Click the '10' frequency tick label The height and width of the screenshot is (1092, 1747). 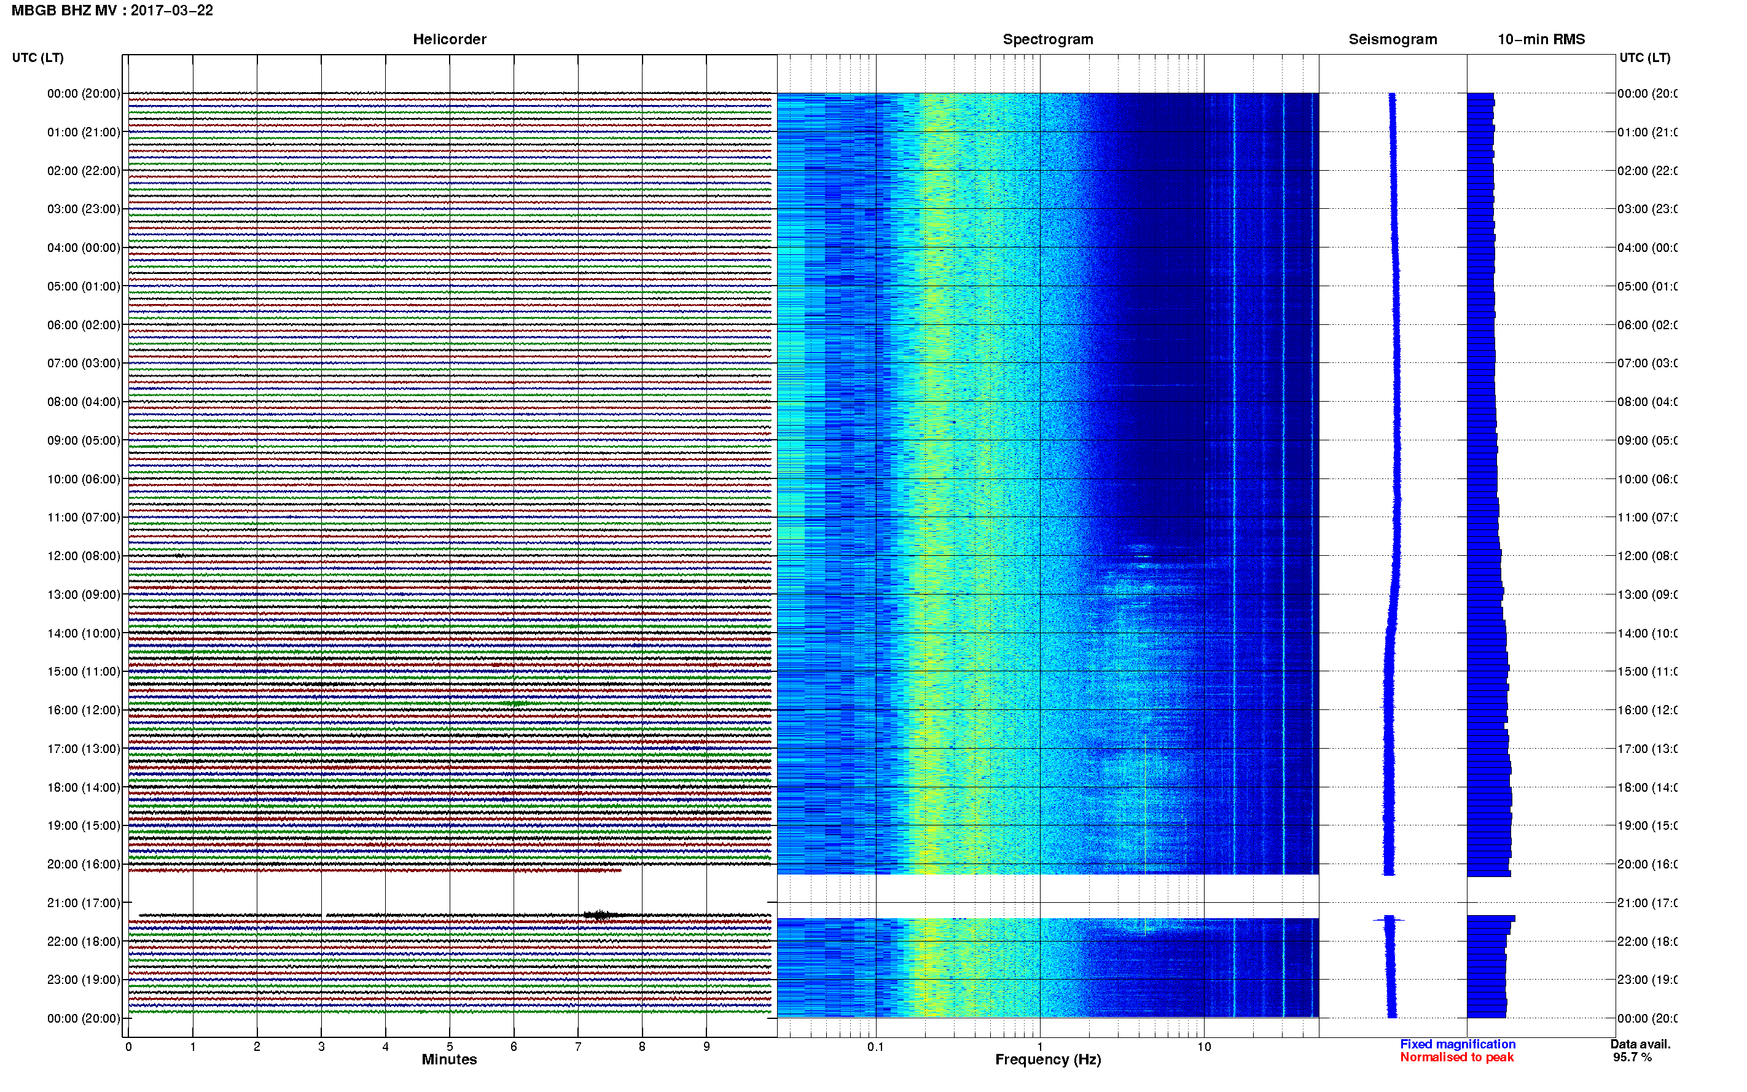(x=1204, y=1047)
